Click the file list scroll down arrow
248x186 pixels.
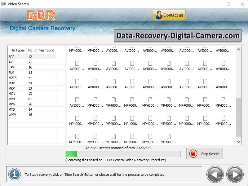point(238,142)
